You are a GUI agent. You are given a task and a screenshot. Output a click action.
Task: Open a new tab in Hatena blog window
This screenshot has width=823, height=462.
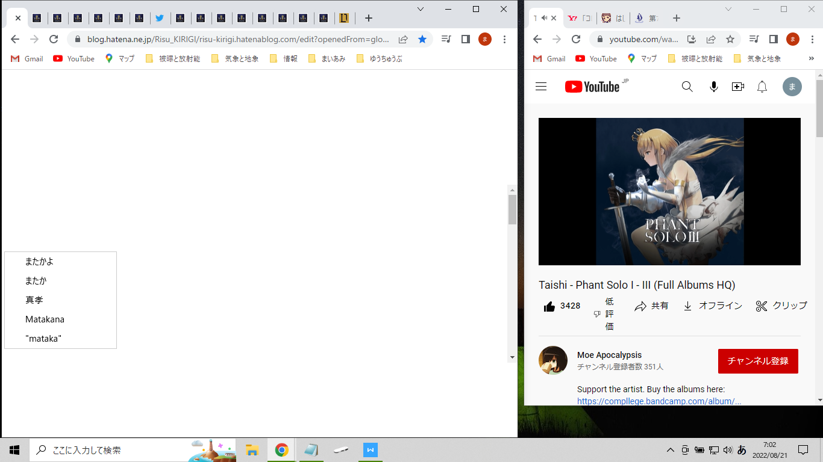click(x=369, y=18)
